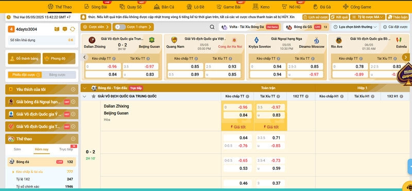Expand Giải Vô địch Quốc gia Ý sidebar item
Image resolution: width=412 pixels, height=191 pixels.
[x=42, y=114]
